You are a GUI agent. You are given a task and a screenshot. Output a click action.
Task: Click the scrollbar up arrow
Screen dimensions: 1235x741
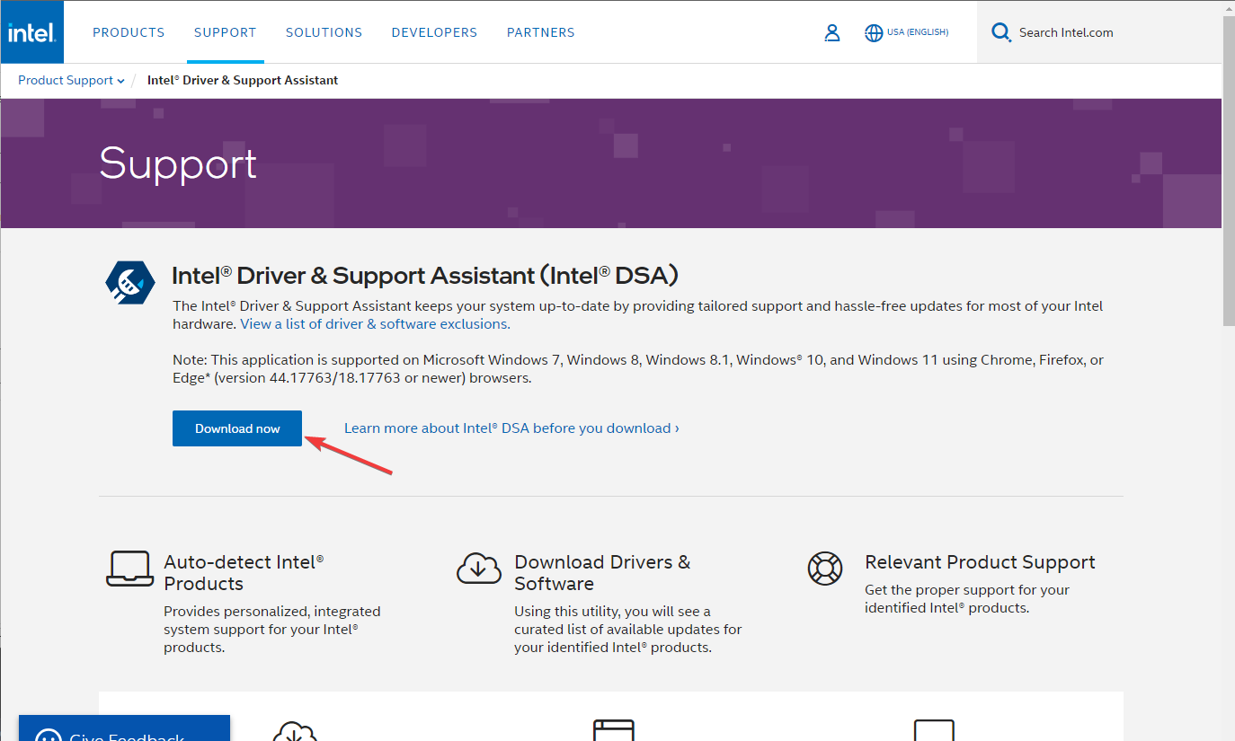coord(1229,7)
